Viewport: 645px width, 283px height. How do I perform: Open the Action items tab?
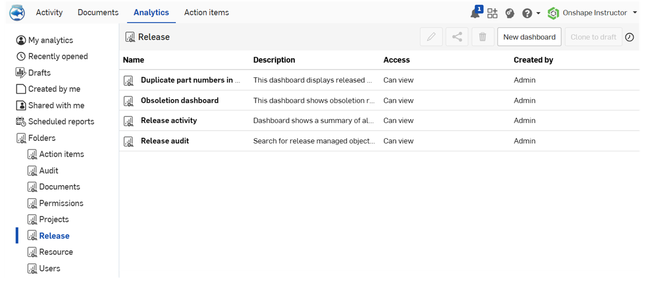coord(206,13)
